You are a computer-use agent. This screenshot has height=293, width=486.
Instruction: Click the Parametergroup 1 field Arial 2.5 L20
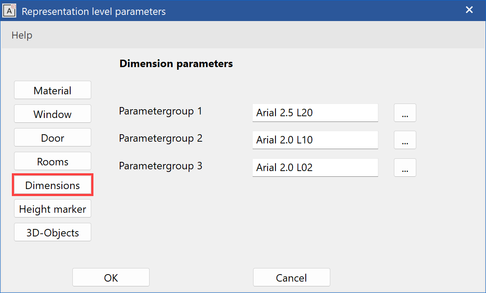tap(315, 113)
